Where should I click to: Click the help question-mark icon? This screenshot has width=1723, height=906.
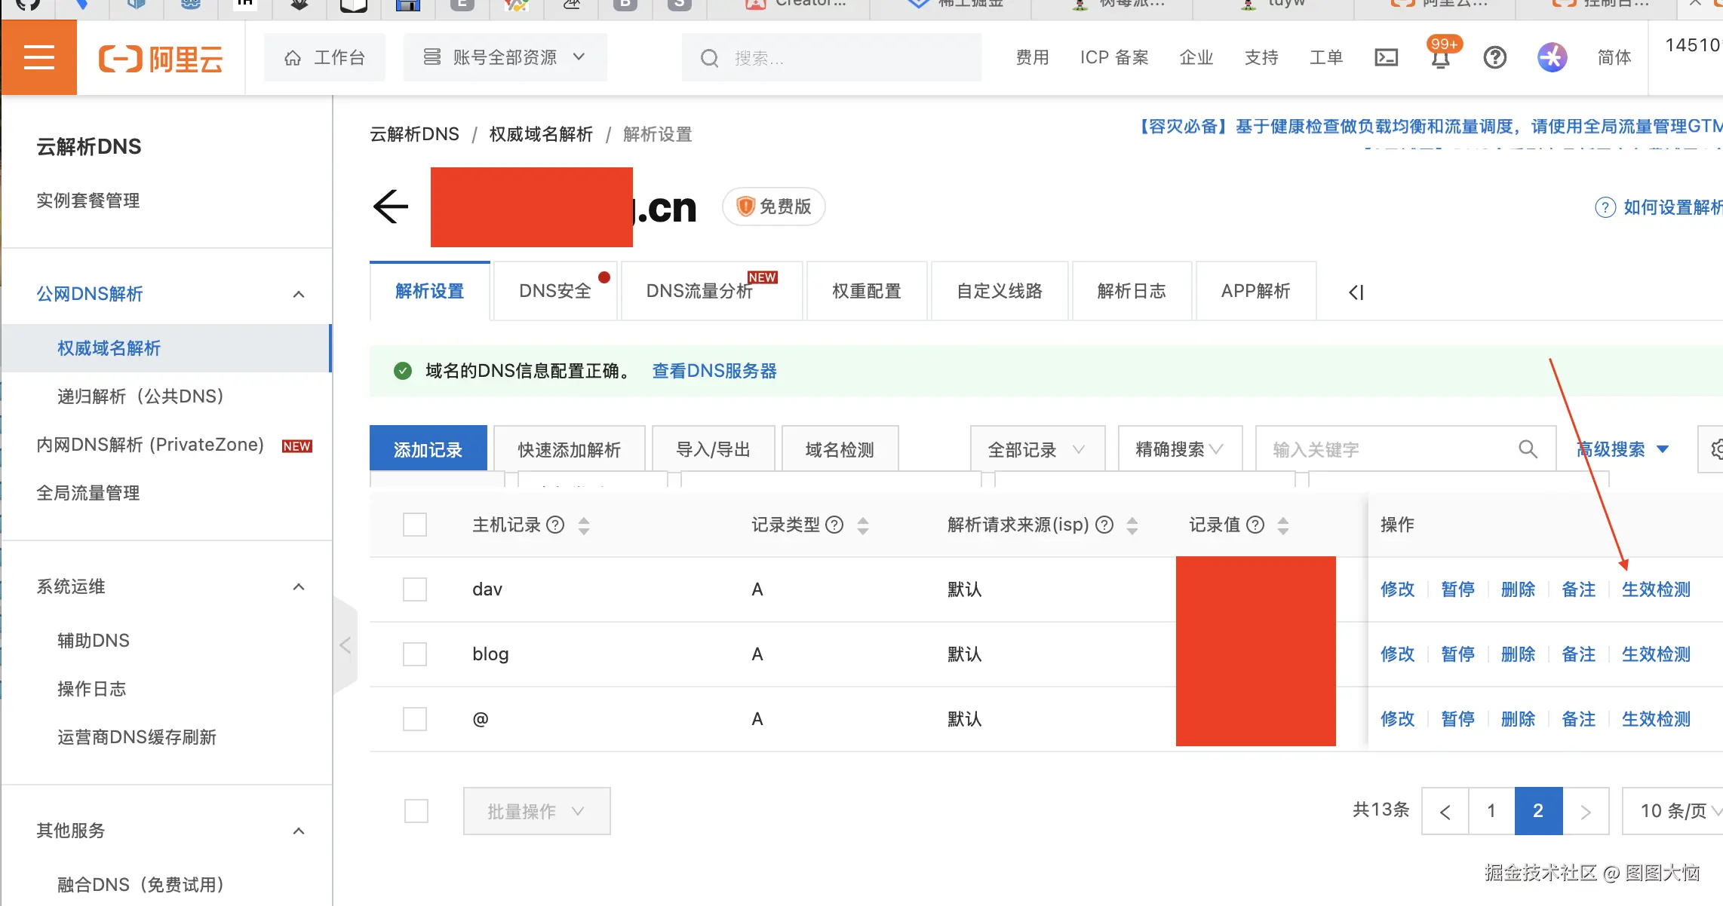tap(1495, 57)
